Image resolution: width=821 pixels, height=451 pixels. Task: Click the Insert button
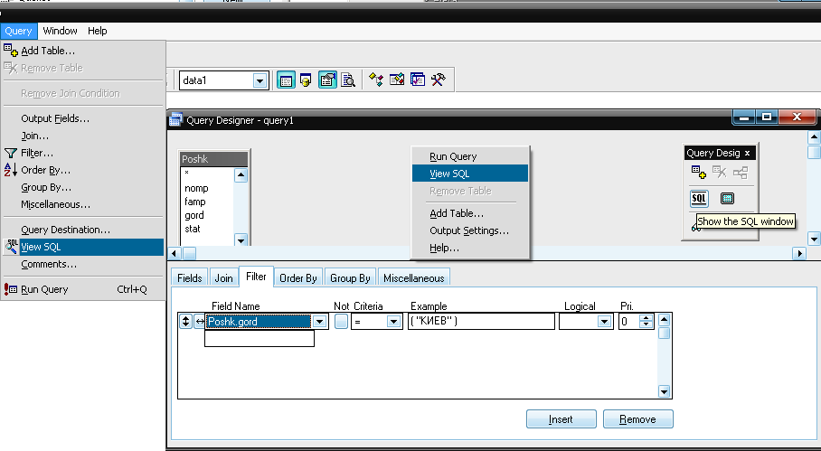point(561,419)
